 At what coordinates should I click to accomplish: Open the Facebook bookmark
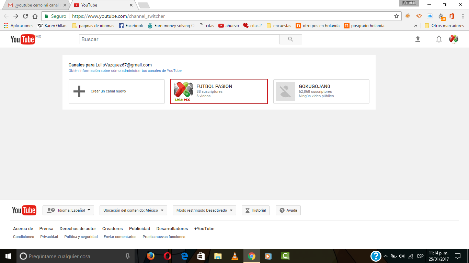click(131, 26)
